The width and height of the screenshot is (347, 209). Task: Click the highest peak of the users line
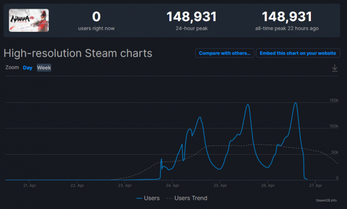click(295, 103)
